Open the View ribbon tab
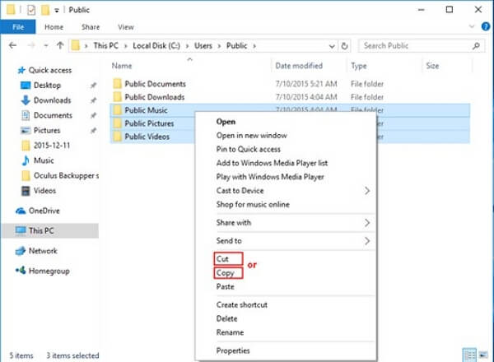Viewport: 494px width, 362px height. tap(126, 27)
